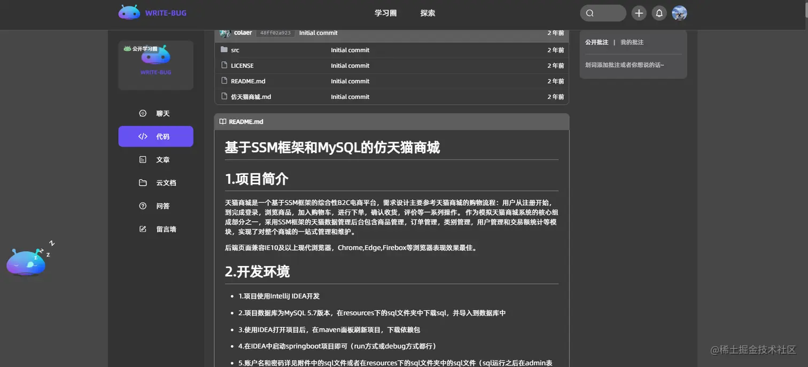Viewport: 808px width, 367px height.
Task: Click the 划词添加批注 annotation hint text
Action: pyautogui.click(x=625, y=65)
